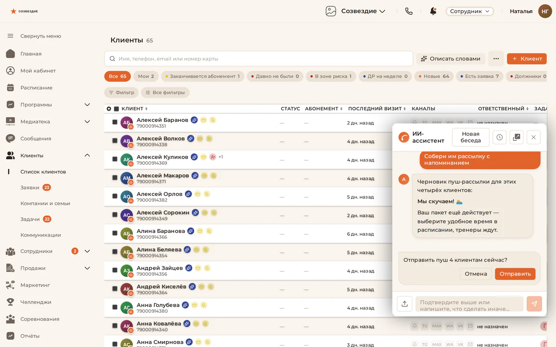Open notifications bell in top bar

click(433, 11)
